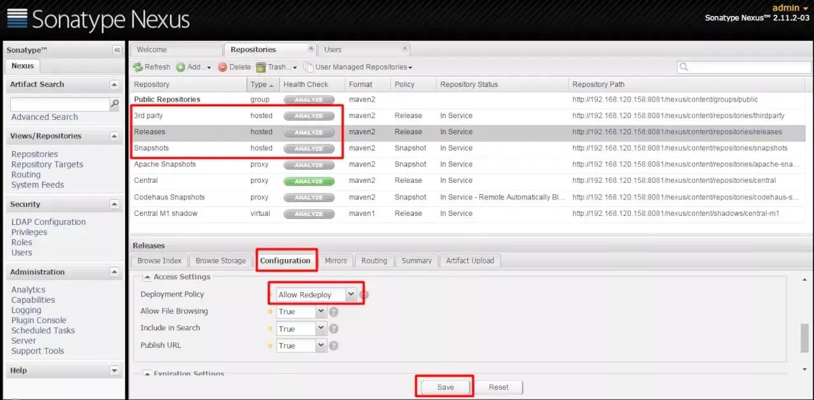The height and width of the screenshot is (400, 814).
Task: Analyze the Codehaus Snapshots repository
Action: pos(309,197)
